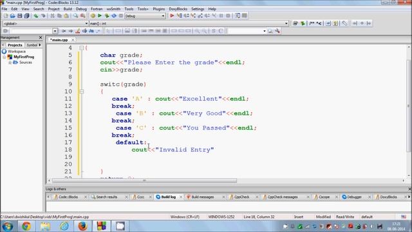Click the search options wrench icon

pos(277,31)
